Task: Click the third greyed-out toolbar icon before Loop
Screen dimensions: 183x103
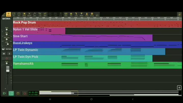Action: click(61, 14)
